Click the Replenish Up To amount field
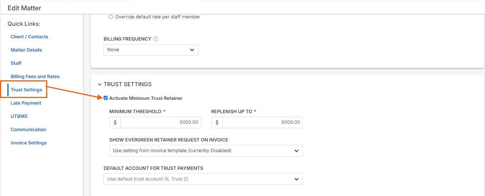Image resolution: width=485 pixels, height=196 pixels. point(262,122)
